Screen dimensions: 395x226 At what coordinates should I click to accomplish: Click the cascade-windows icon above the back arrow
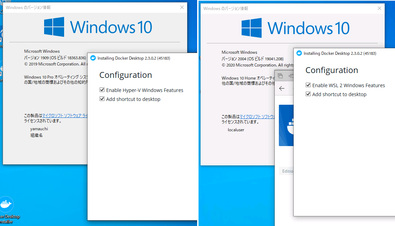click(x=281, y=75)
